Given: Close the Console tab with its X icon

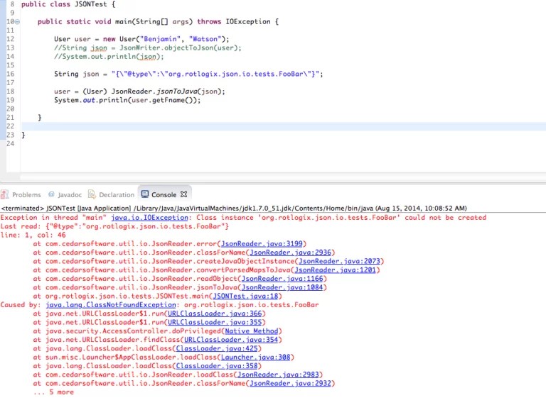Looking at the screenshot, I should tap(184, 194).
